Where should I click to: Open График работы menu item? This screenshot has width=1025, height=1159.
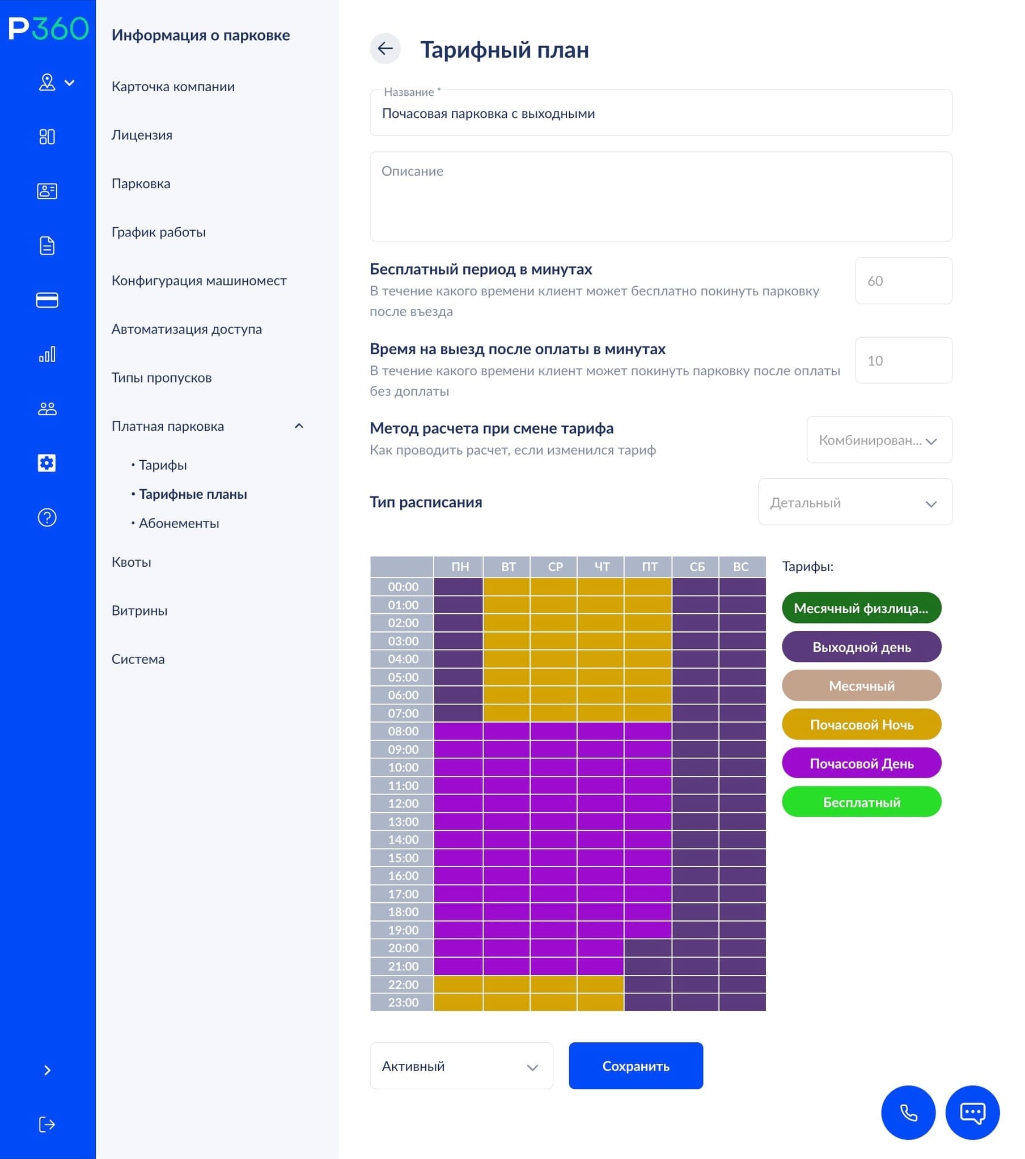click(158, 232)
